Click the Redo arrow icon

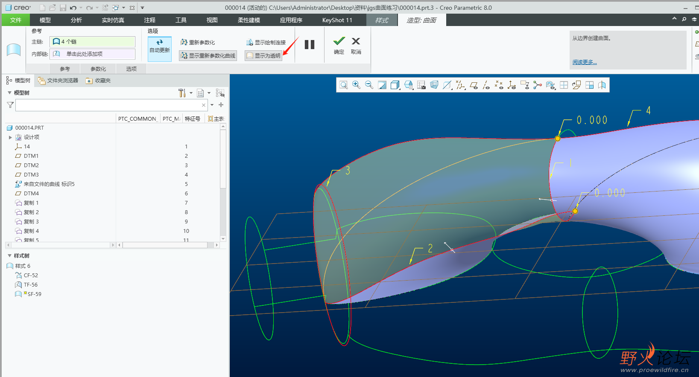(x=89, y=8)
